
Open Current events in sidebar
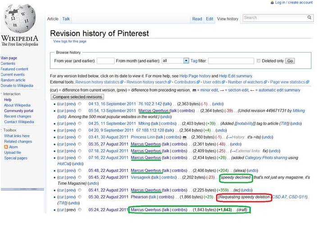click(13, 75)
